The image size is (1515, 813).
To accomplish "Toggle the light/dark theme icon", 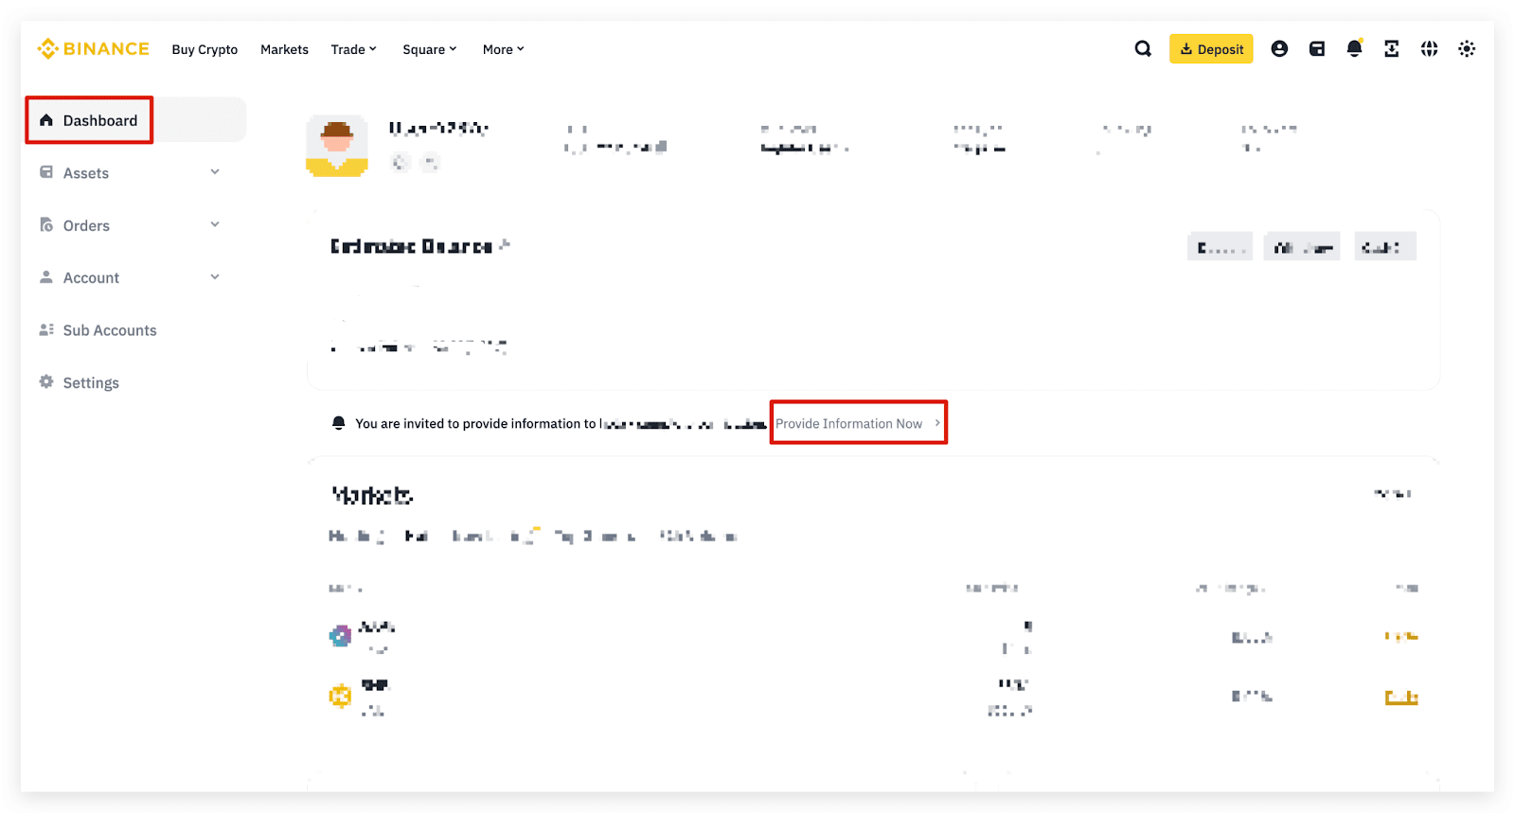I will click(x=1467, y=48).
